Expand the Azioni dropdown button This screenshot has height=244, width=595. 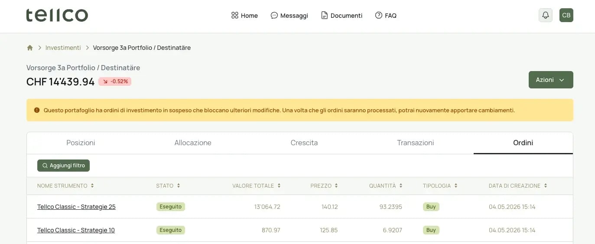[551, 80]
